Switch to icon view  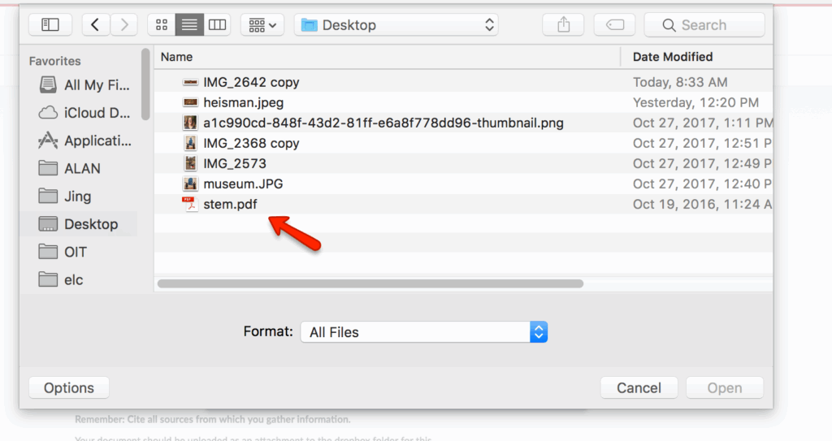(x=161, y=25)
